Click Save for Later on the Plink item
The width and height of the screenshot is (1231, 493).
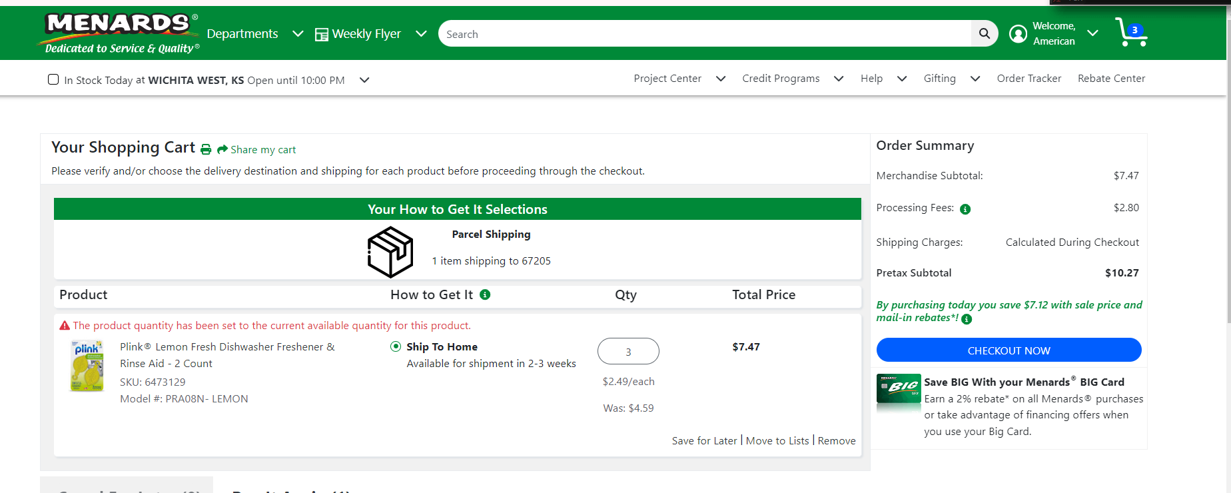point(704,441)
